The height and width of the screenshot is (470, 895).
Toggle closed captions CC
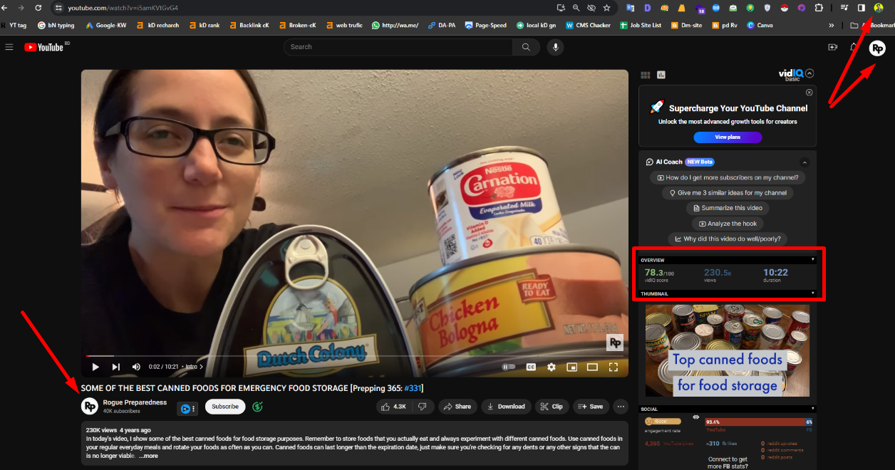point(530,367)
